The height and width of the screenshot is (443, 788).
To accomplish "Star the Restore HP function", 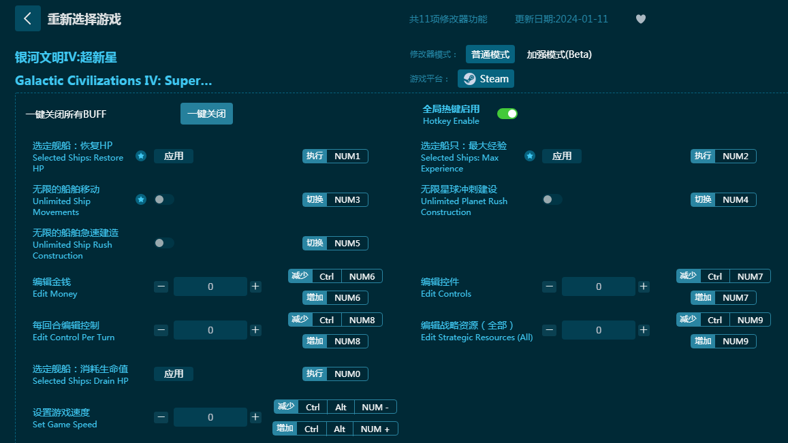I will (141, 157).
